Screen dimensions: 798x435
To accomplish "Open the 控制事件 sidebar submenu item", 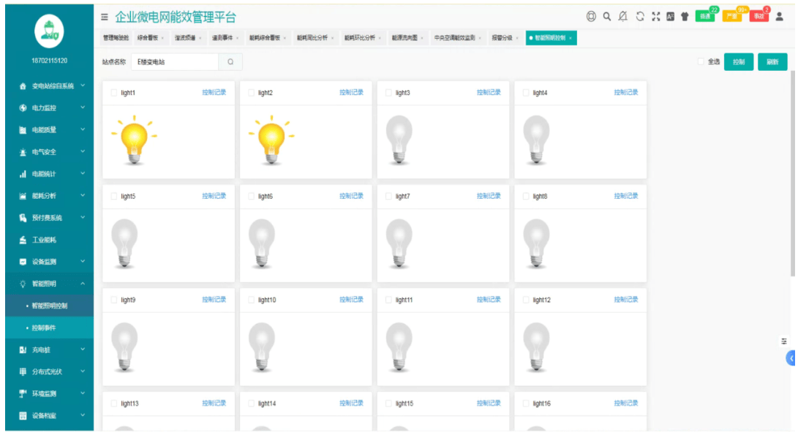I will pyautogui.click(x=49, y=328).
